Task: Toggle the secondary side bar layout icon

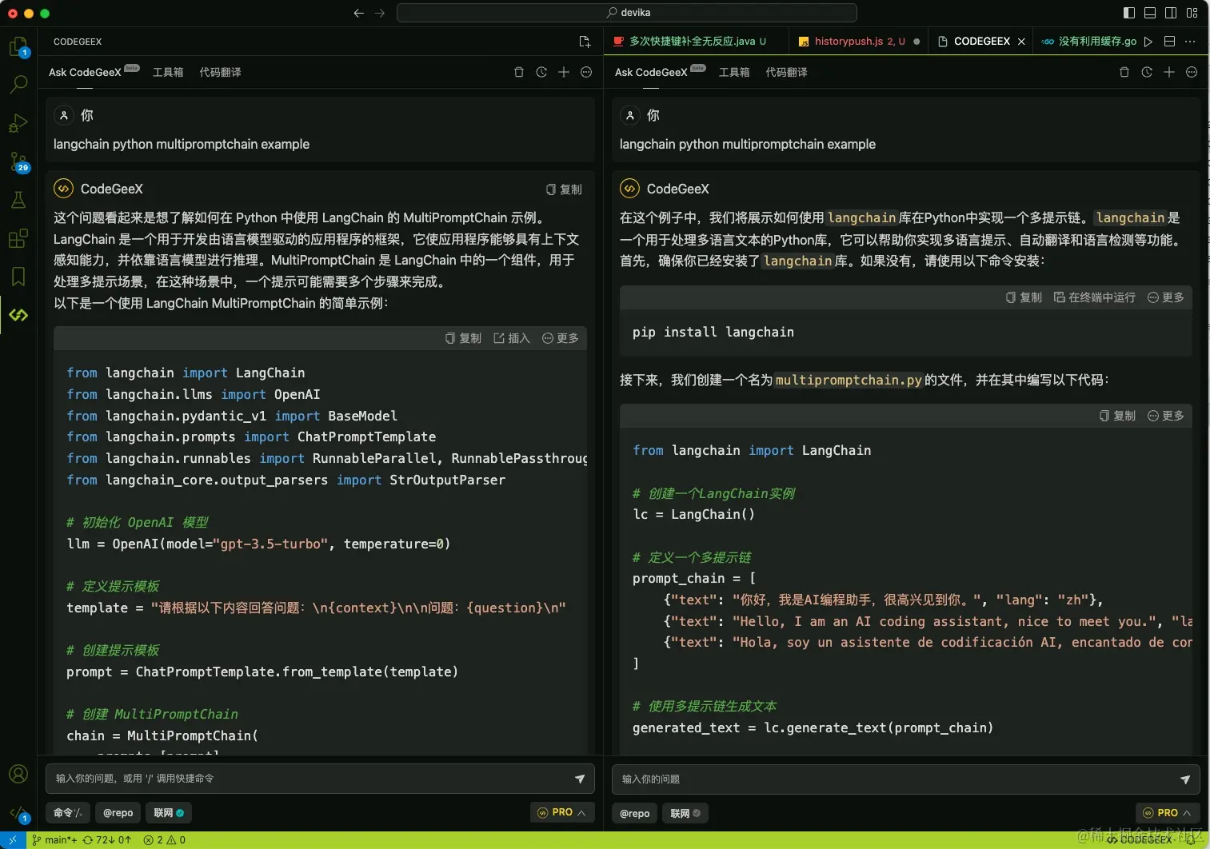Action: [1171, 13]
